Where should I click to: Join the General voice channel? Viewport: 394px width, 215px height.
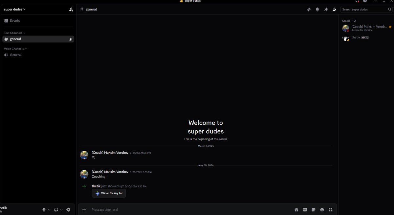click(x=38, y=55)
